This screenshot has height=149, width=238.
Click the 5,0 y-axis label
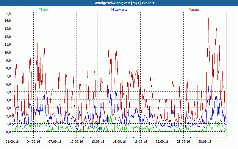pos(9,92)
